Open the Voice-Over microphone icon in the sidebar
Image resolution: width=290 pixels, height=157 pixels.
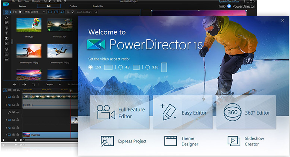(x=6, y=49)
